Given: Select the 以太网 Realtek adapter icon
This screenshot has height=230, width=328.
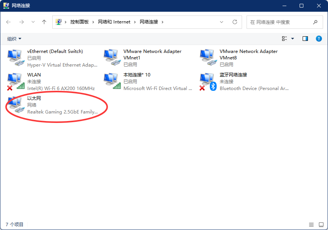Looking at the screenshot, I should point(16,105).
